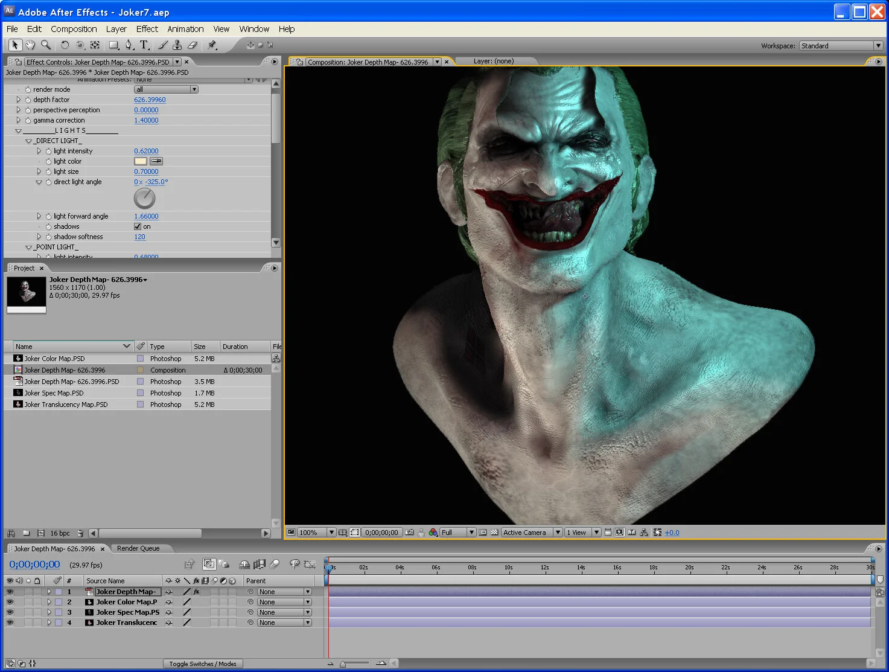Select the Pen tool
889x672 pixels.
pos(129,45)
